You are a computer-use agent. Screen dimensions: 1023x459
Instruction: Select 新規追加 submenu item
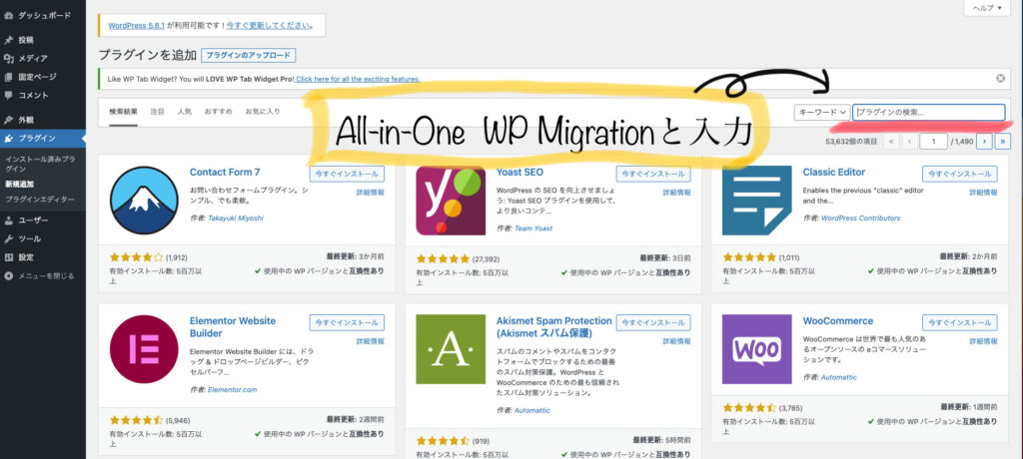click(20, 185)
